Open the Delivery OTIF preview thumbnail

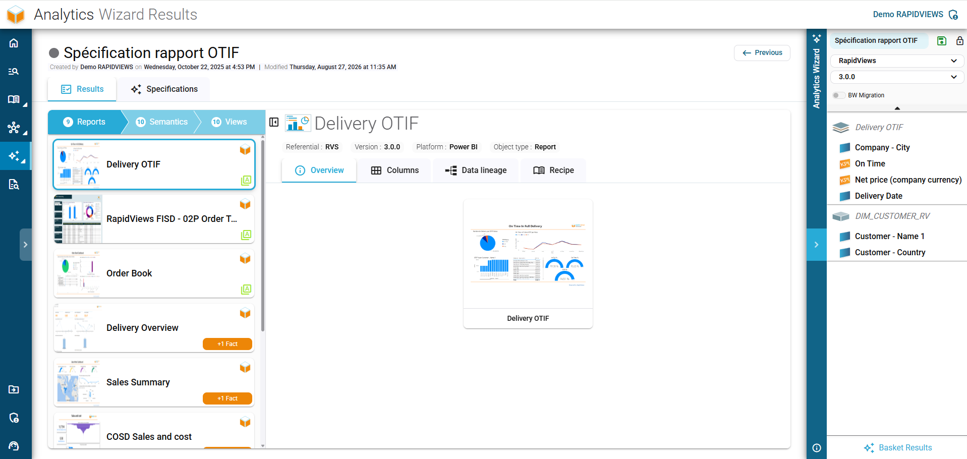point(528,264)
